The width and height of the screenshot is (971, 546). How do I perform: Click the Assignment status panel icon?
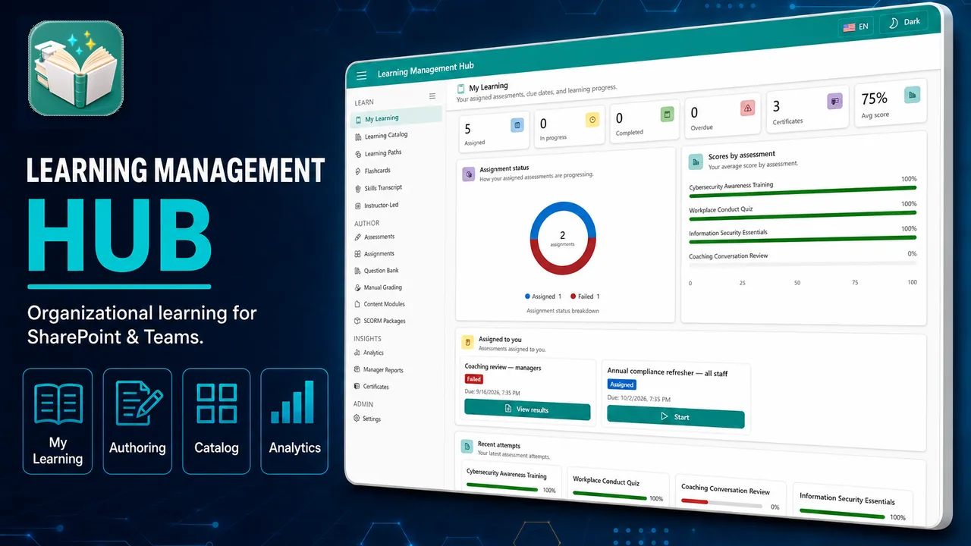click(x=469, y=174)
